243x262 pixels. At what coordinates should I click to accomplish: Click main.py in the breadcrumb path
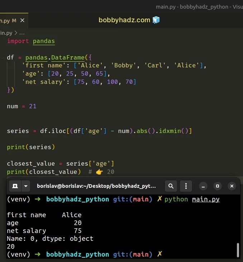[x=6, y=33]
